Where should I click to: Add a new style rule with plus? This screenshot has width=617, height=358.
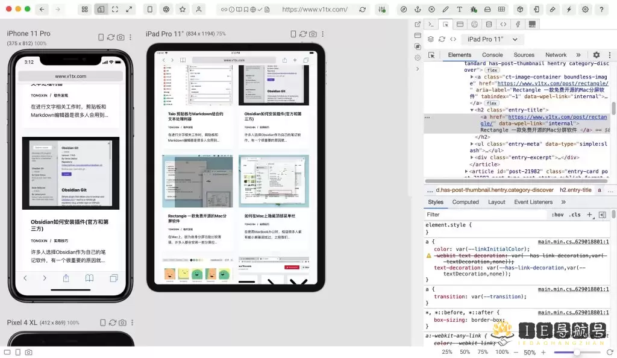(589, 215)
